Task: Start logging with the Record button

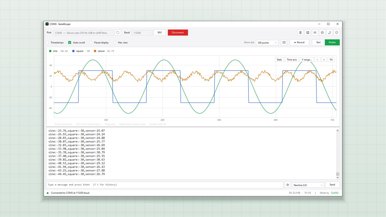Action: pyautogui.click(x=299, y=42)
